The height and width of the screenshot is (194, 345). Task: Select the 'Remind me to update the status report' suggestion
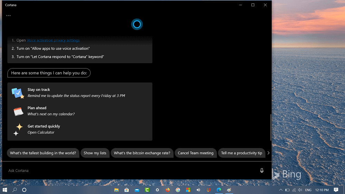coord(76,96)
